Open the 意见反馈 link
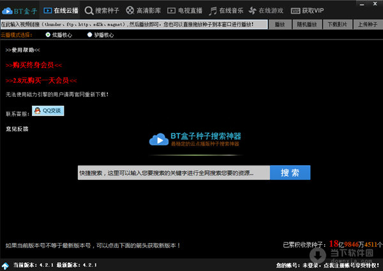Image resolution: width=383 pixels, height=271 pixels. coord(17,129)
